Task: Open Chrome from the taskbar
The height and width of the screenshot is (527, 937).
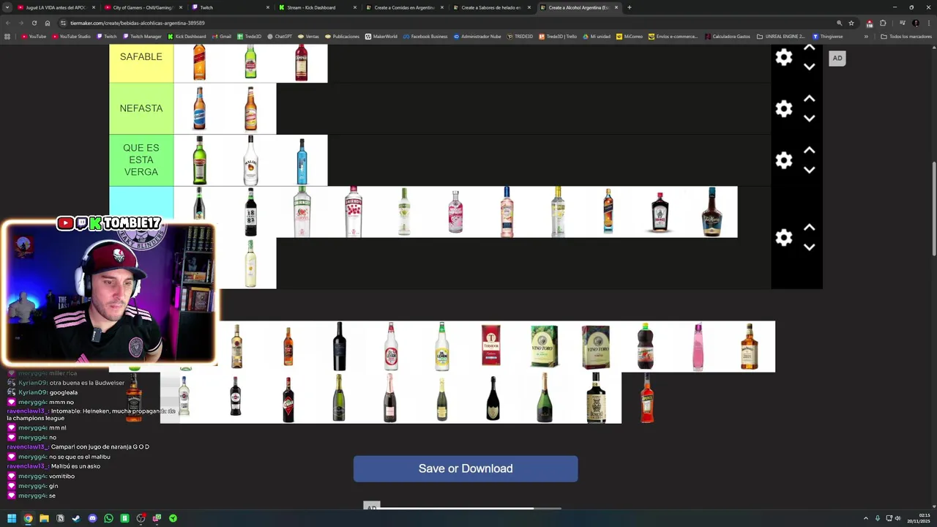Action: (x=28, y=518)
